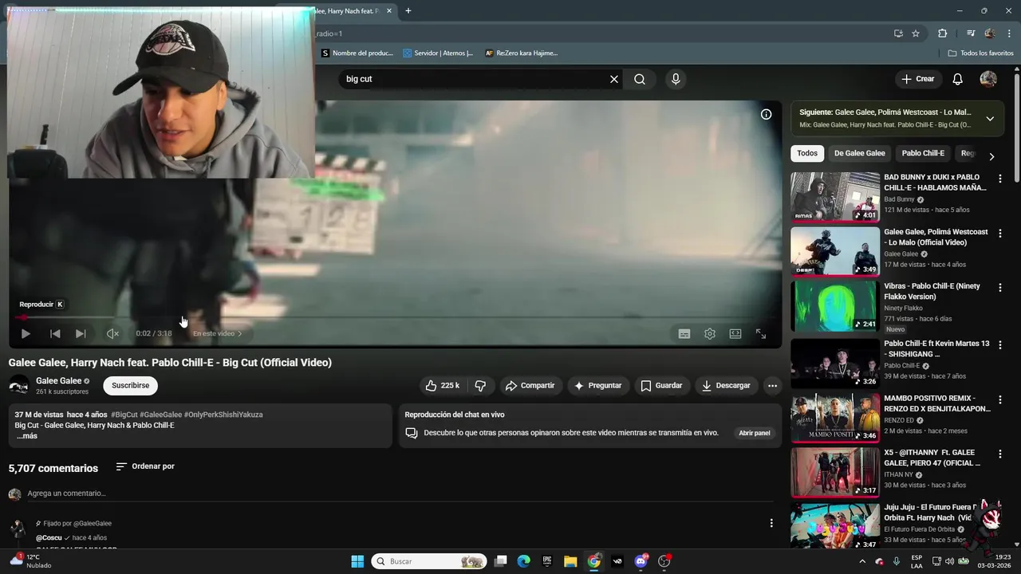Open the info card icon on video
The width and height of the screenshot is (1021, 574).
[x=766, y=114]
